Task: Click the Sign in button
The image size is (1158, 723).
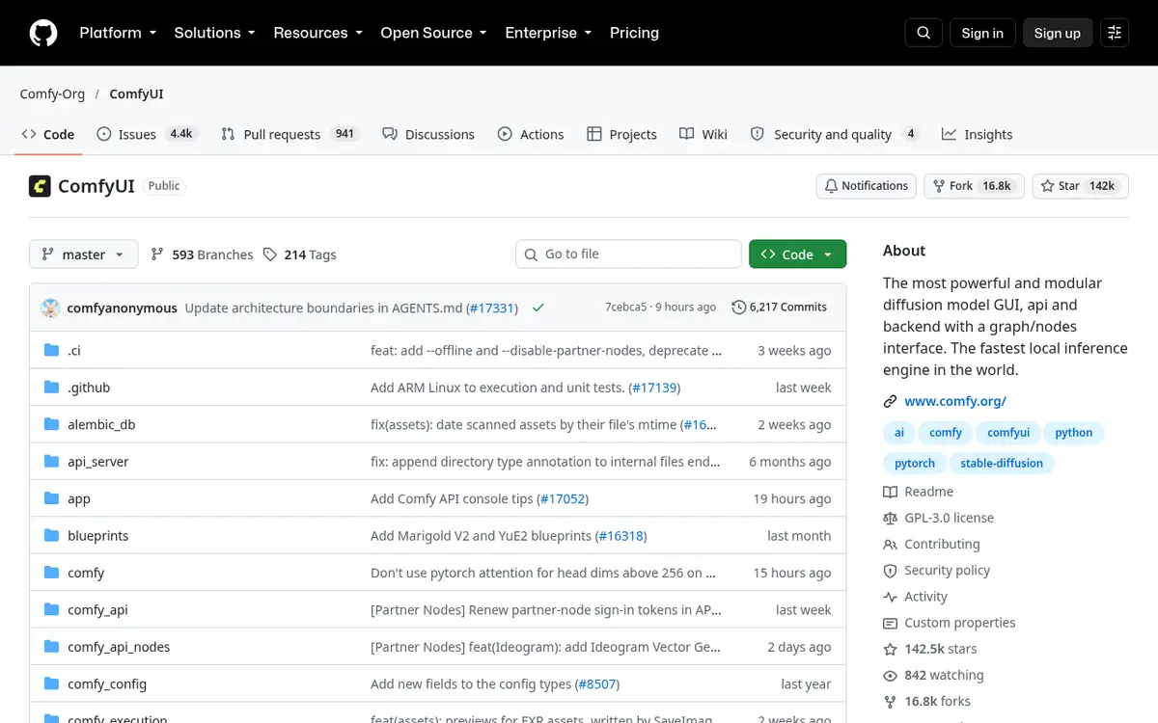Action: pos(982,33)
